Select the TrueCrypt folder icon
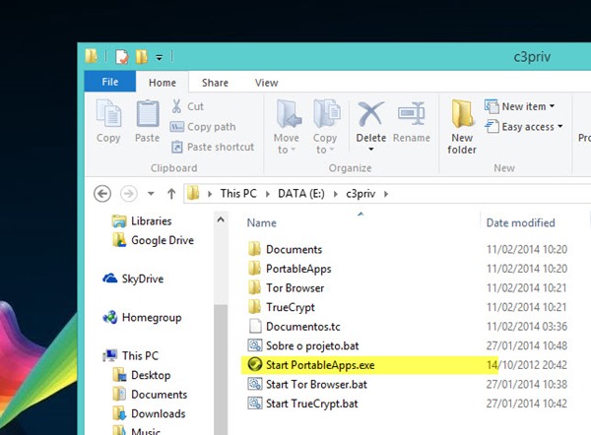Image resolution: width=591 pixels, height=435 pixels. (255, 307)
